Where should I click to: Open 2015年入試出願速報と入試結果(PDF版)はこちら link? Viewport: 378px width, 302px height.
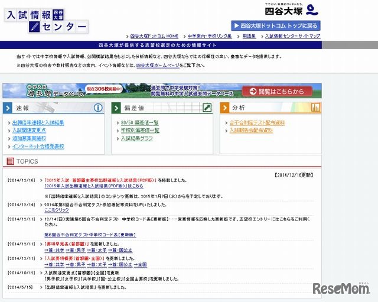tap(94, 186)
